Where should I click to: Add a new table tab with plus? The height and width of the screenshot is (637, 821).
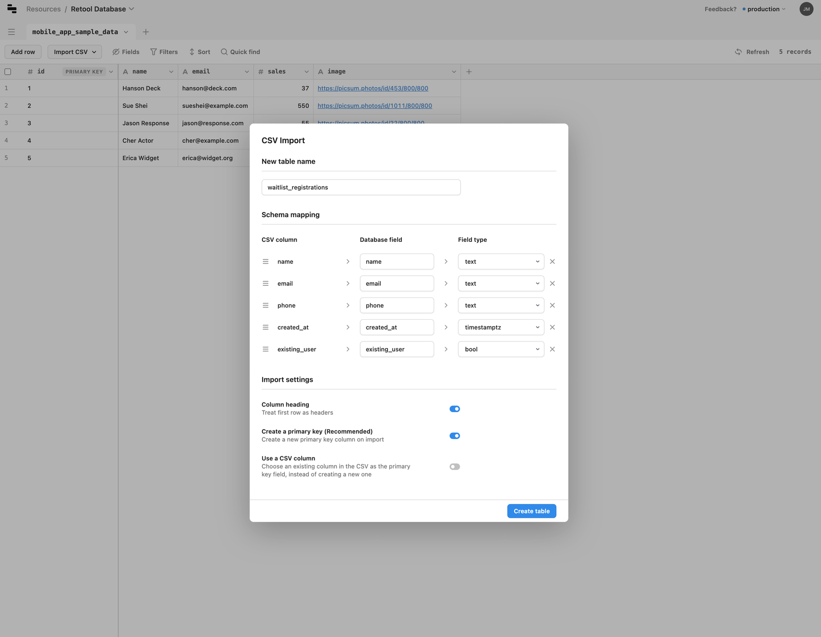click(x=146, y=32)
